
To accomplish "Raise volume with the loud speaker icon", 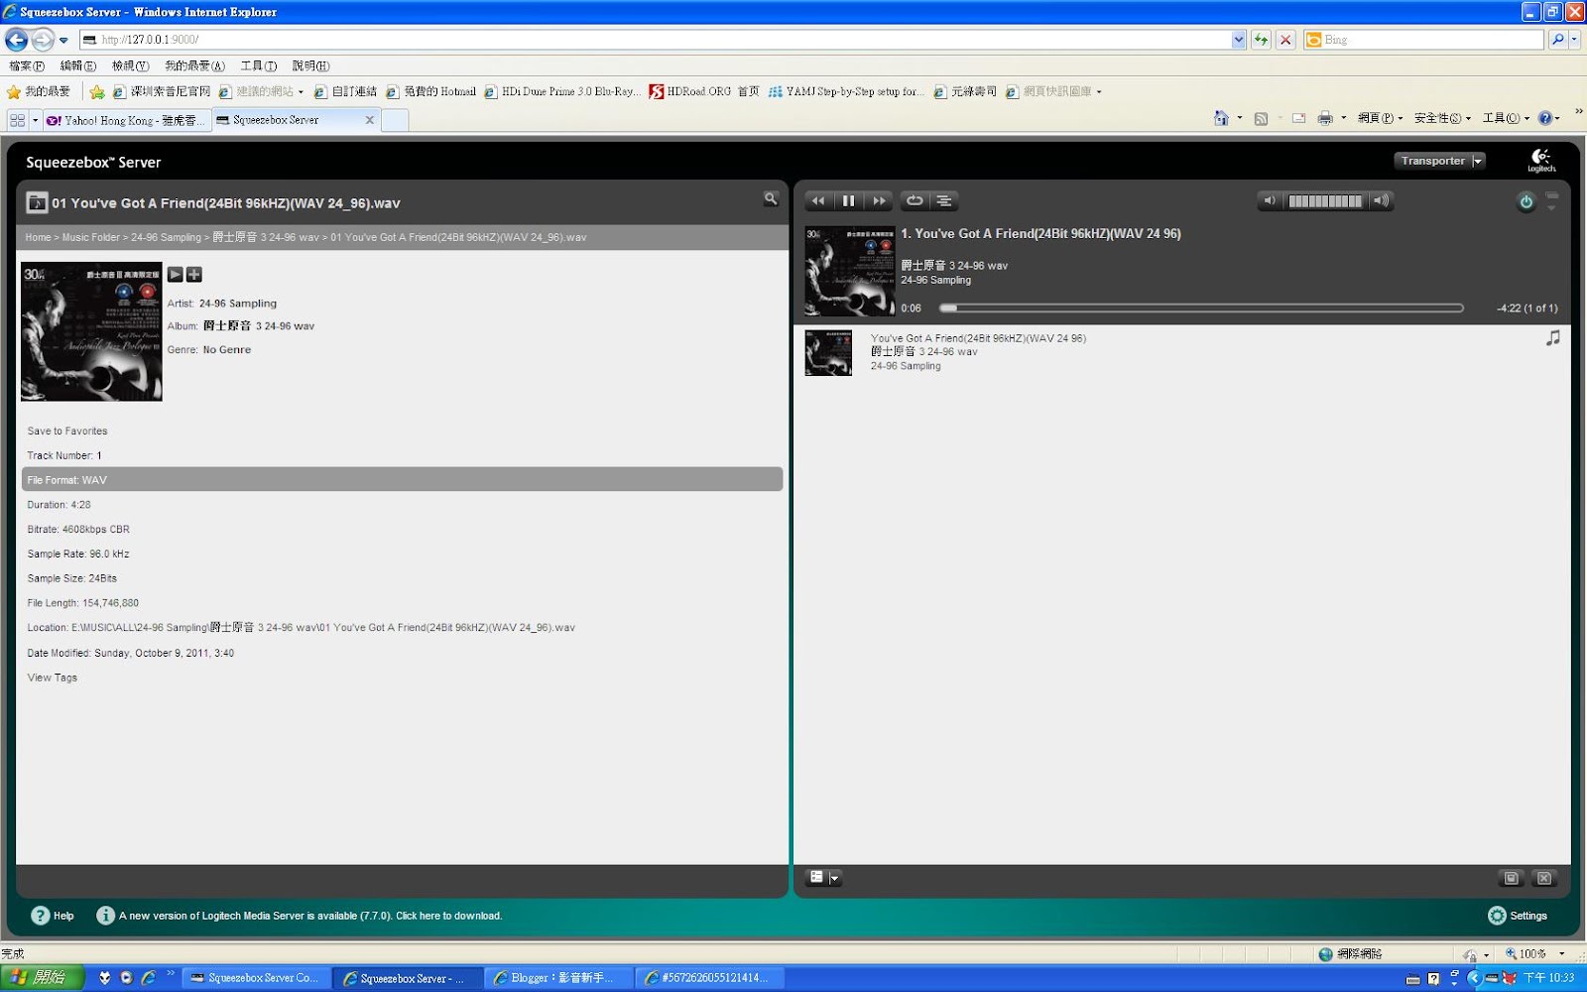I will (1381, 200).
